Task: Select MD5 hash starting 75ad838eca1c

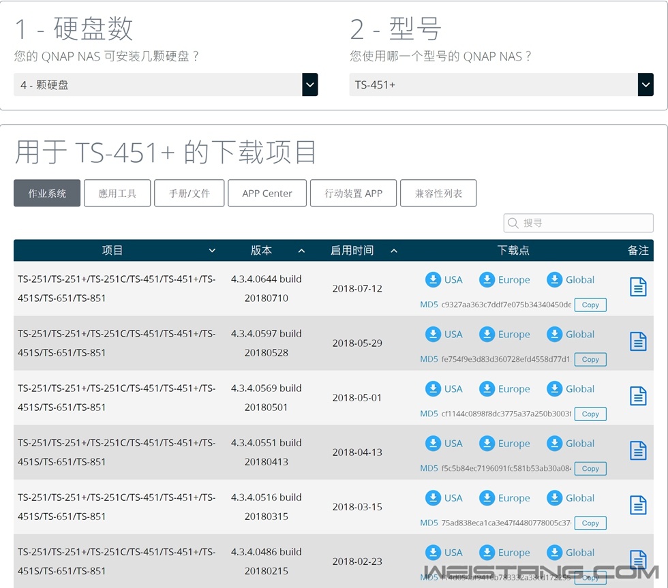Action: [506, 523]
